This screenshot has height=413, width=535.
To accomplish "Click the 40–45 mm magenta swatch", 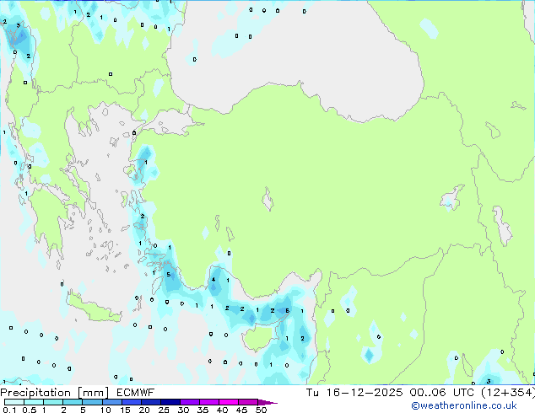I will [x=229, y=402].
